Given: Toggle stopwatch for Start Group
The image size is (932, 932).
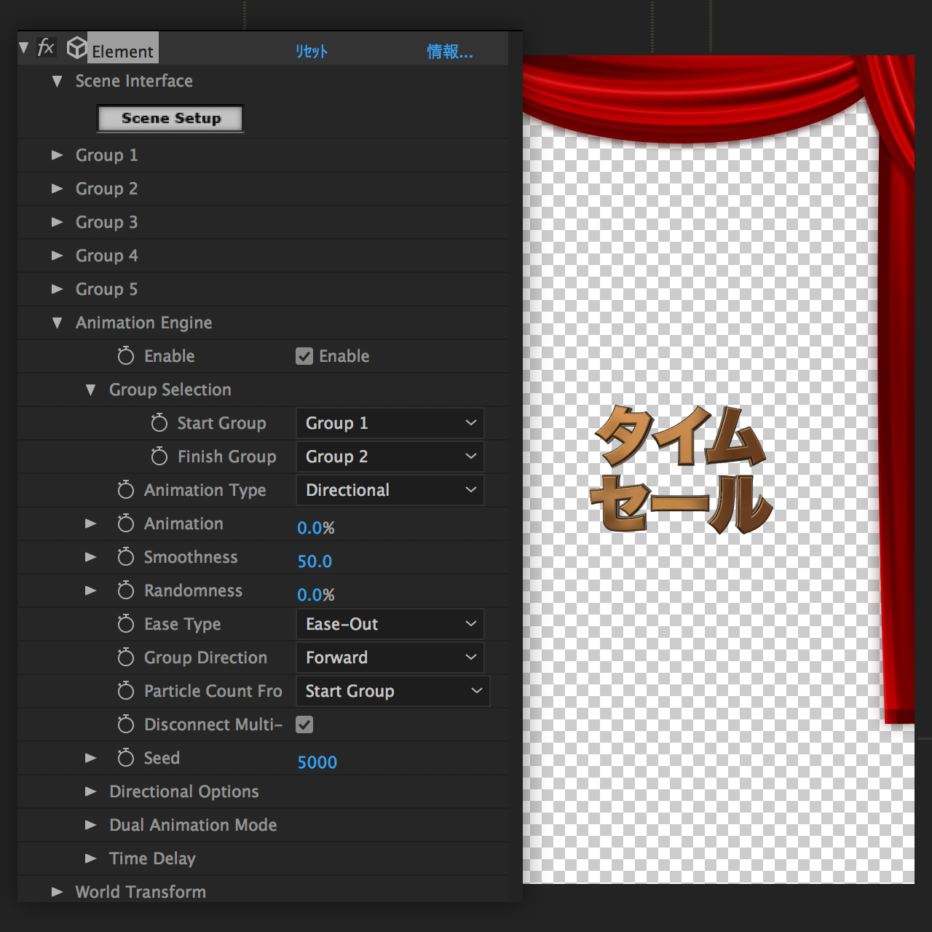Looking at the screenshot, I should [159, 423].
